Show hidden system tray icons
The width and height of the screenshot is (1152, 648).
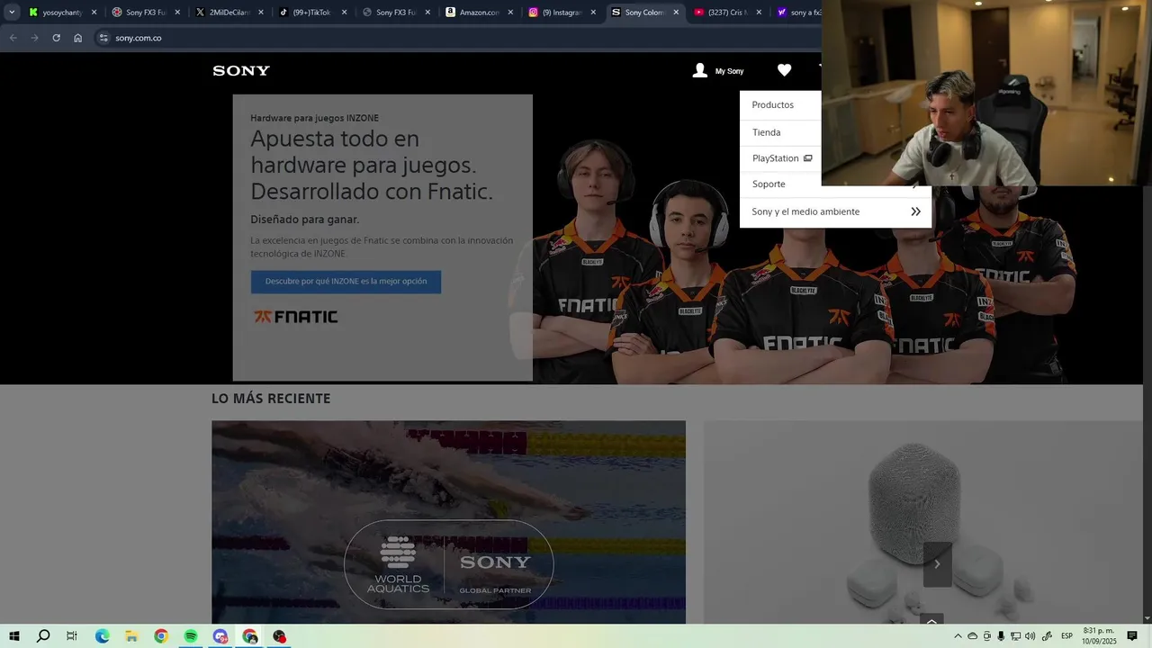[x=958, y=636]
